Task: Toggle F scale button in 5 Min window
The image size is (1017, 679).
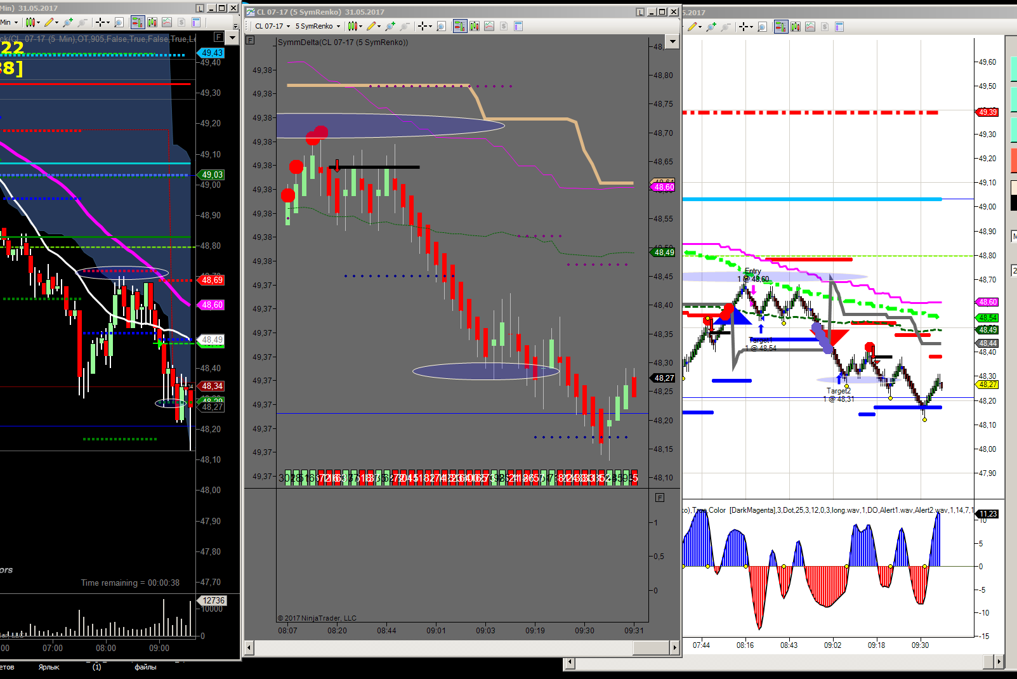Action: click(218, 37)
